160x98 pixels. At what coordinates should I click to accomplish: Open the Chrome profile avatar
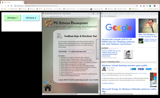[155, 6]
